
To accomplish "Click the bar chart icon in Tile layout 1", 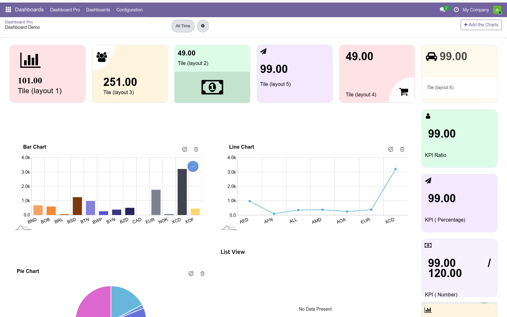I will [30, 60].
